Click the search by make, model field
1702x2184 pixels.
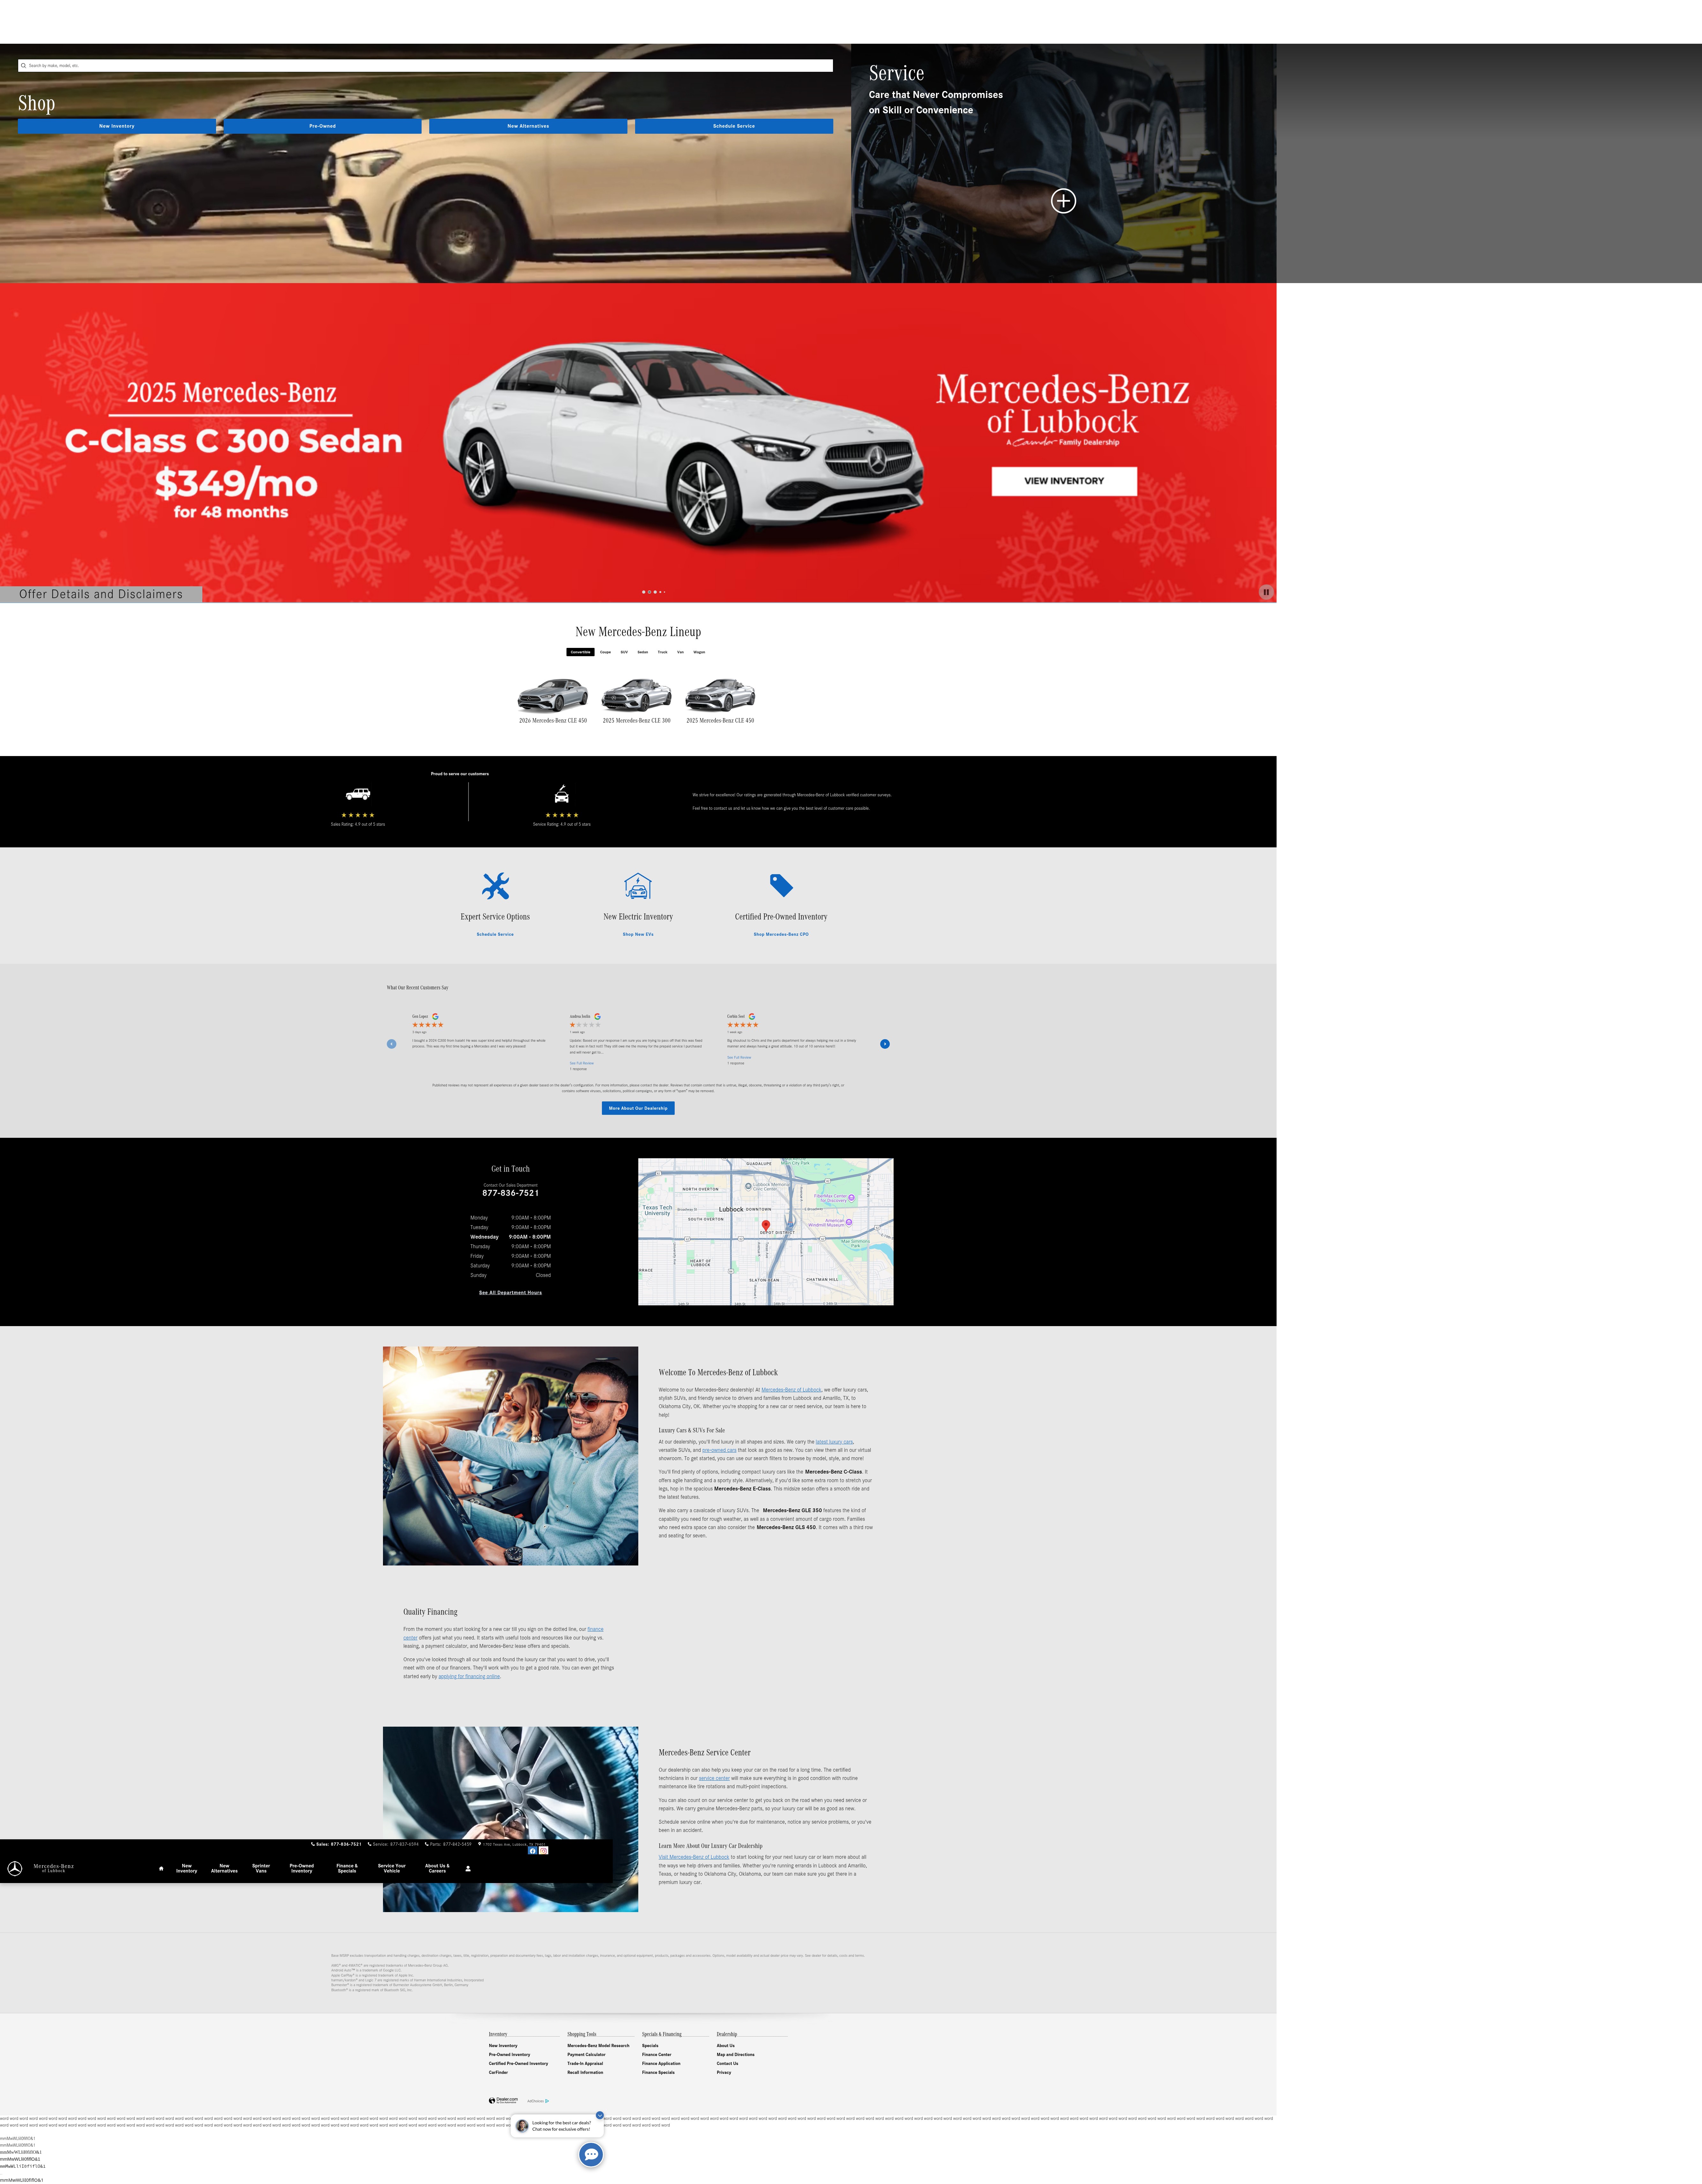[425, 66]
